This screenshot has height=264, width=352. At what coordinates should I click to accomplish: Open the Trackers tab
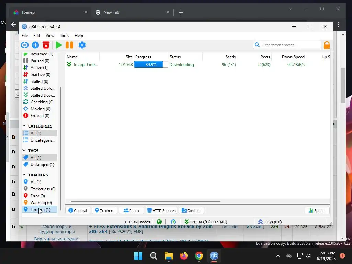tap(104, 211)
